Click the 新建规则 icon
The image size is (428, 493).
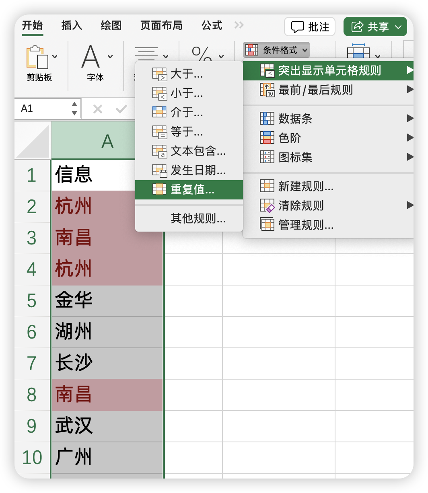coord(267,186)
